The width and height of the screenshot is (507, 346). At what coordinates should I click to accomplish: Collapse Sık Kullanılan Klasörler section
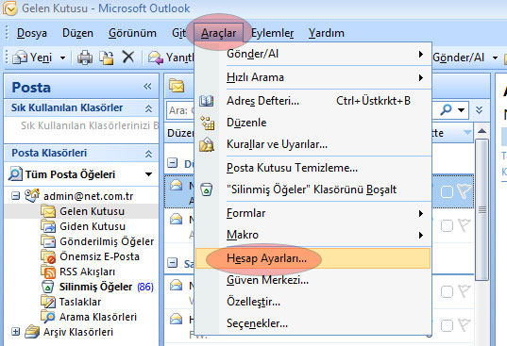tap(149, 108)
